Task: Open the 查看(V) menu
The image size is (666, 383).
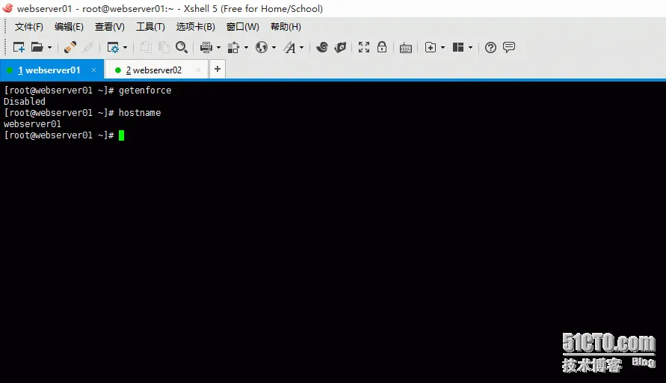Action: pyautogui.click(x=110, y=27)
